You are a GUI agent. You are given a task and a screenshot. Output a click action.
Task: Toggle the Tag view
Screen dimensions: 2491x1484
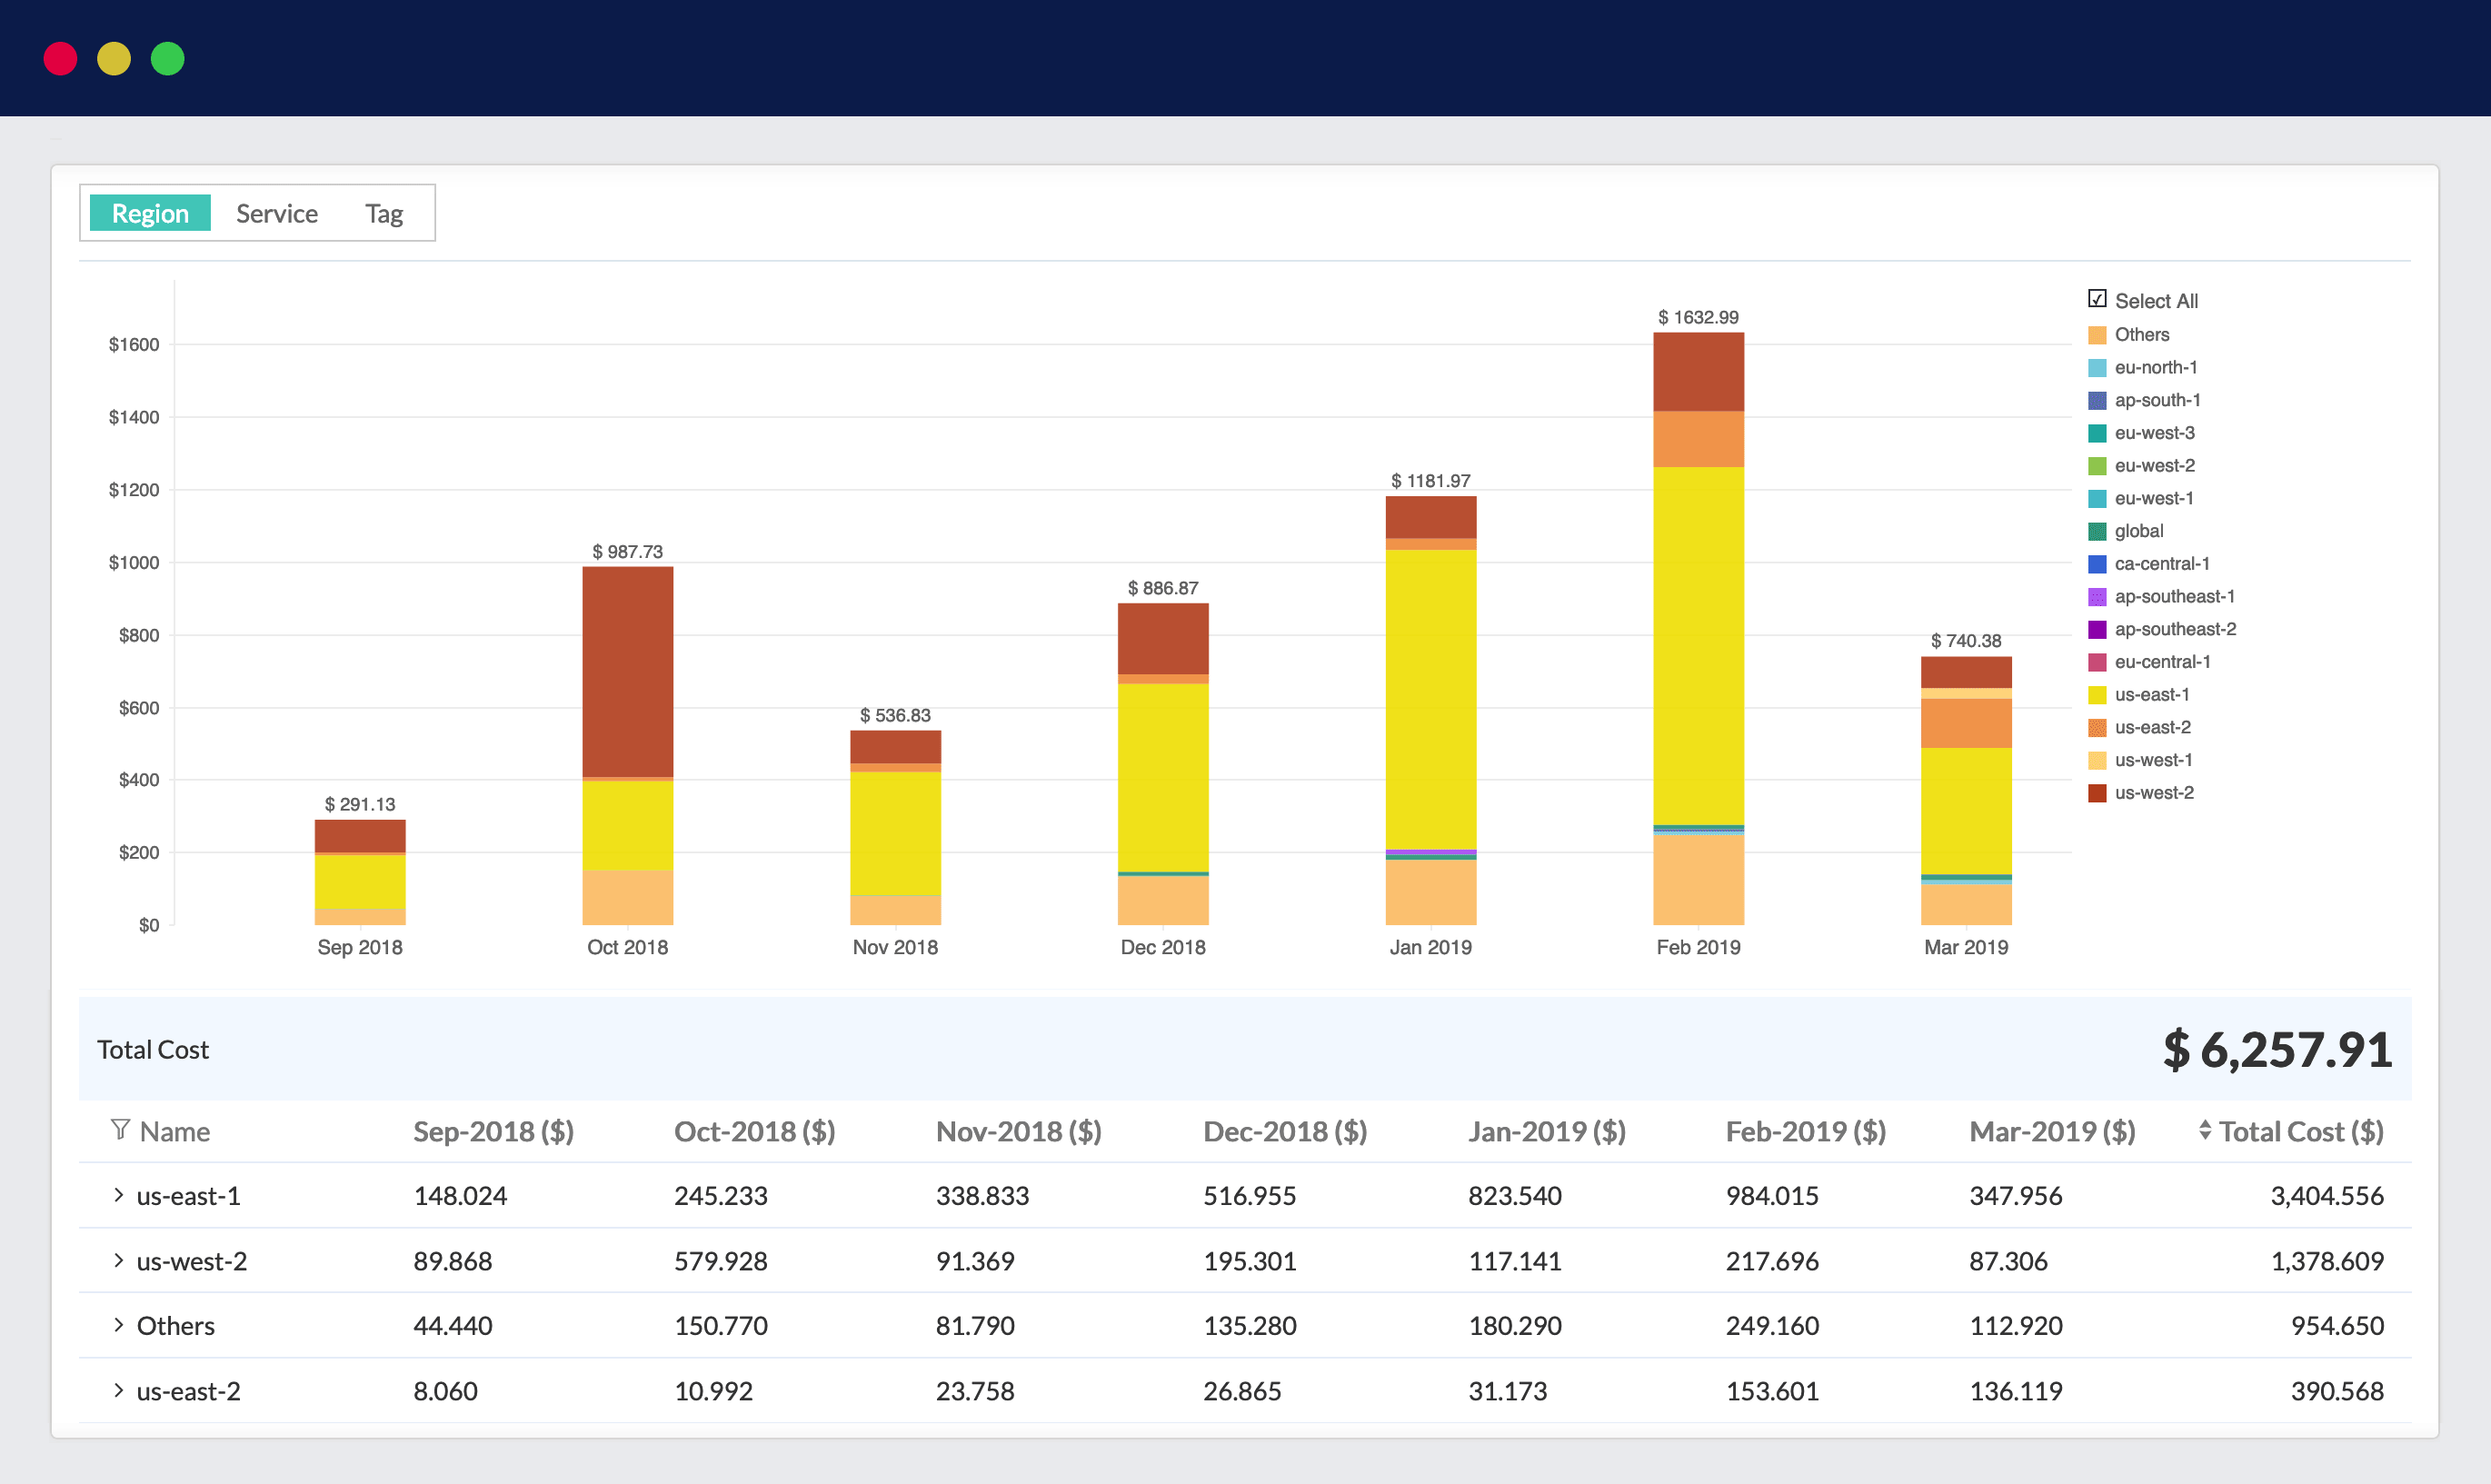point(387,212)
